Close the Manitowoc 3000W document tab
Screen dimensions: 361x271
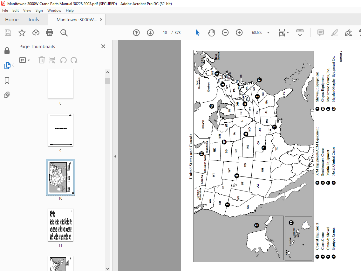coord(101,20)
